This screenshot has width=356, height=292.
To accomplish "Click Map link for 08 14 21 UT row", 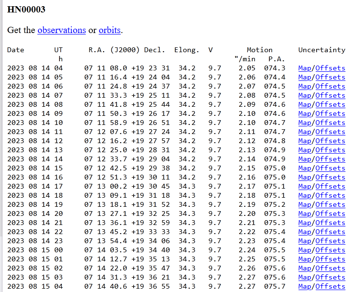I will 304,223.
